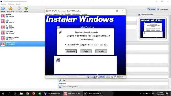The image size is (171, 96).
Task: Click the optical disc indicator in VM status bar
Action: pos(91,77)
